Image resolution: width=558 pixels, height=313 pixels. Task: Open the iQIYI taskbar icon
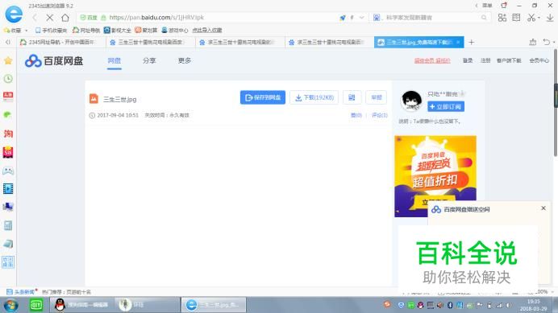(36, 305)
